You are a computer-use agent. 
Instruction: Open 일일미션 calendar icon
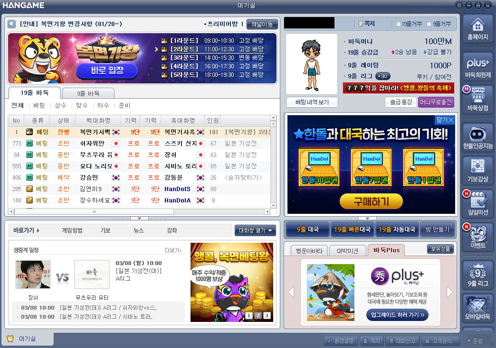pyautogui.click(x=477, y=204)
